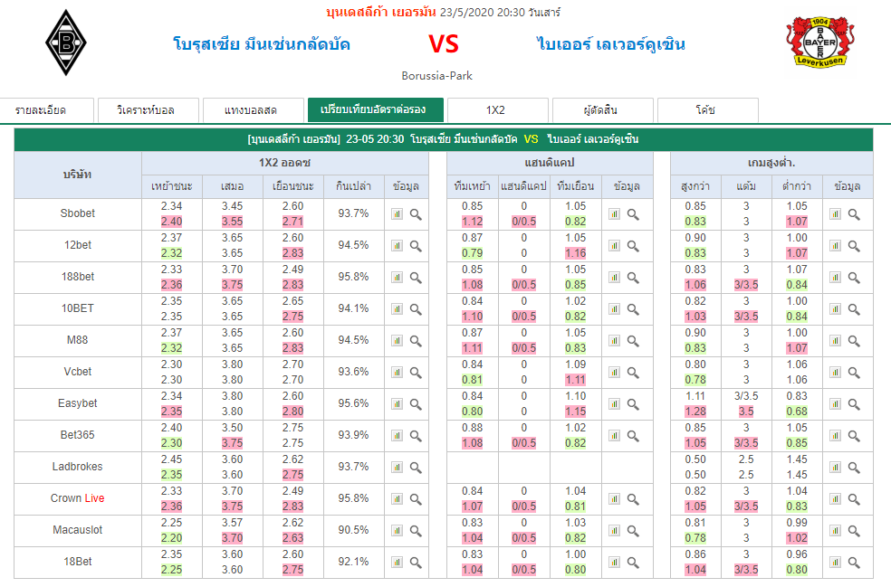This screenshot has width=891, height=587.
Task: Click Sbobet 1X2 magnifier icon
Action: point(416,214)
